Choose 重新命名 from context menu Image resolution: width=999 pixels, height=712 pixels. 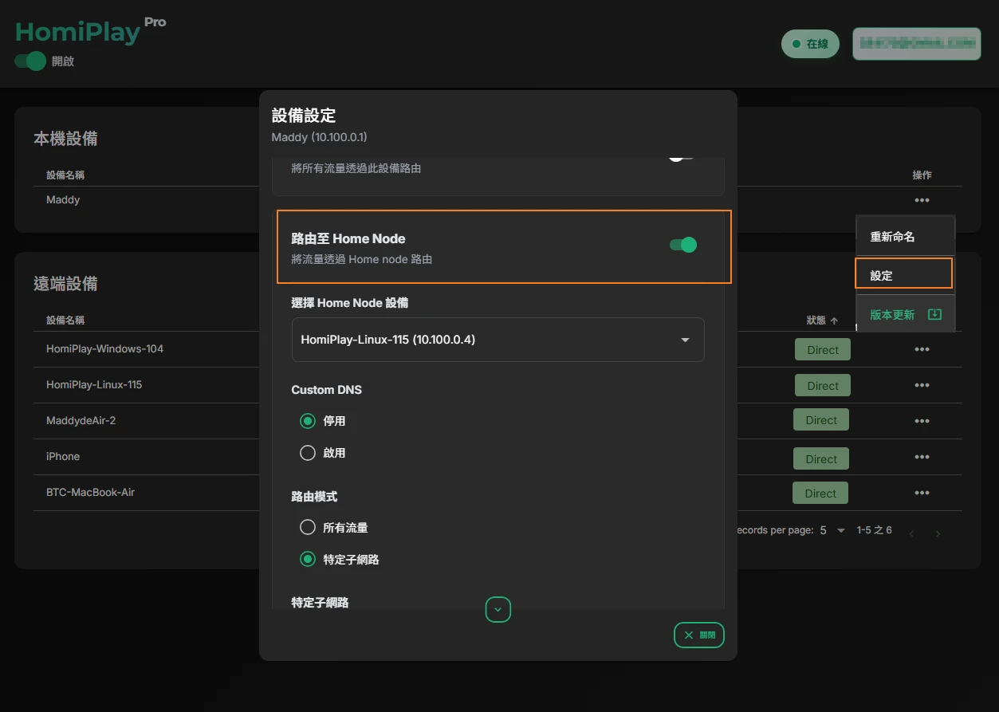(905, 237)
